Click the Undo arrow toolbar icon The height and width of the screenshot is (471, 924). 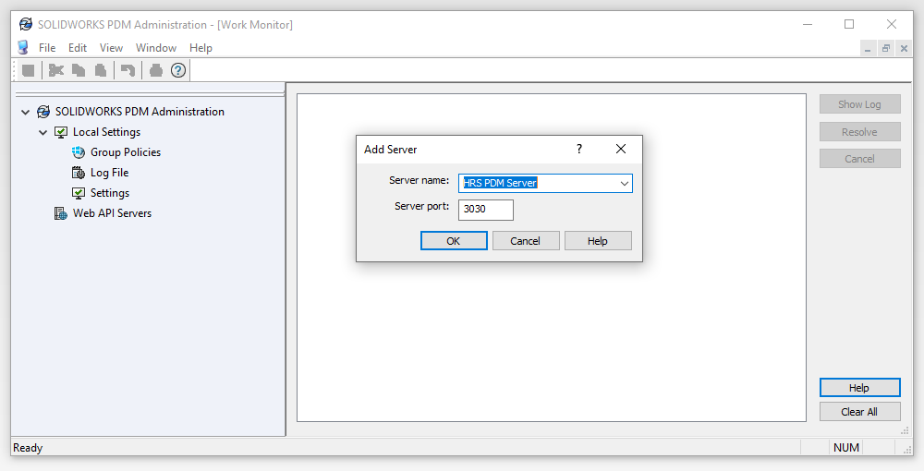(128, 70)
